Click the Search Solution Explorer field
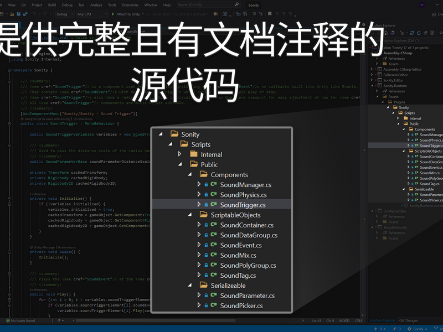 406,40
